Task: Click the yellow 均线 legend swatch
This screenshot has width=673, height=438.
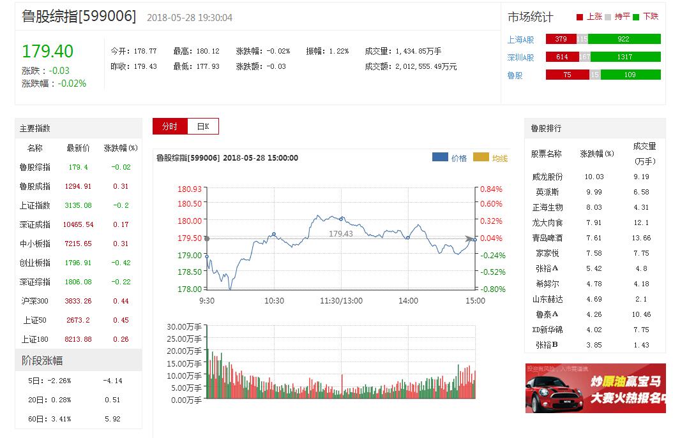Action: point(481,157)
